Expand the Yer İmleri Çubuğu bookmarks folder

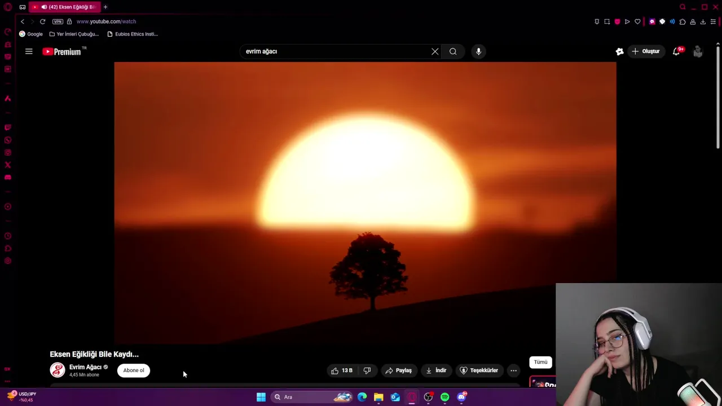click(74, 34)
